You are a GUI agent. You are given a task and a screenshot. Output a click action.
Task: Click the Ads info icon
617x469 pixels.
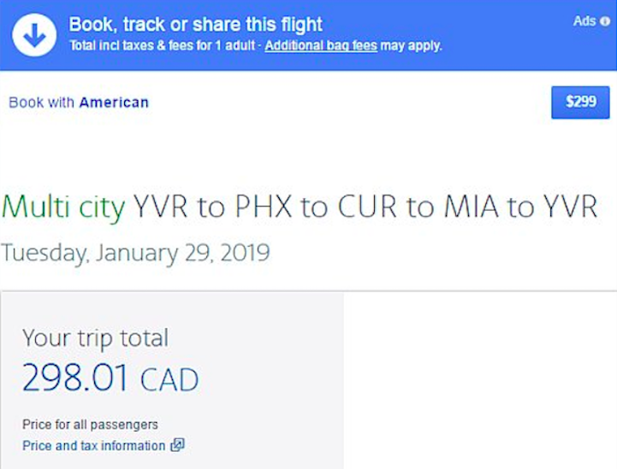[605, 21]
